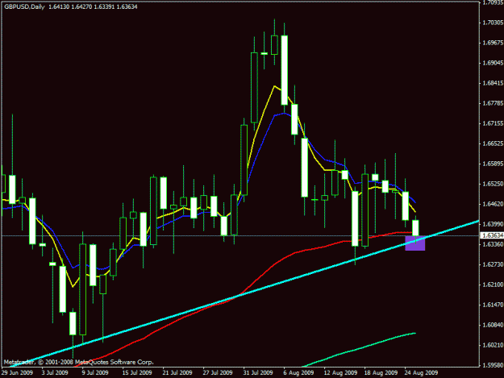Click the 1.62100 price axis label
The height and width of the screenshot is (378, 504).
pyautogui.click(x=493, y=285)
